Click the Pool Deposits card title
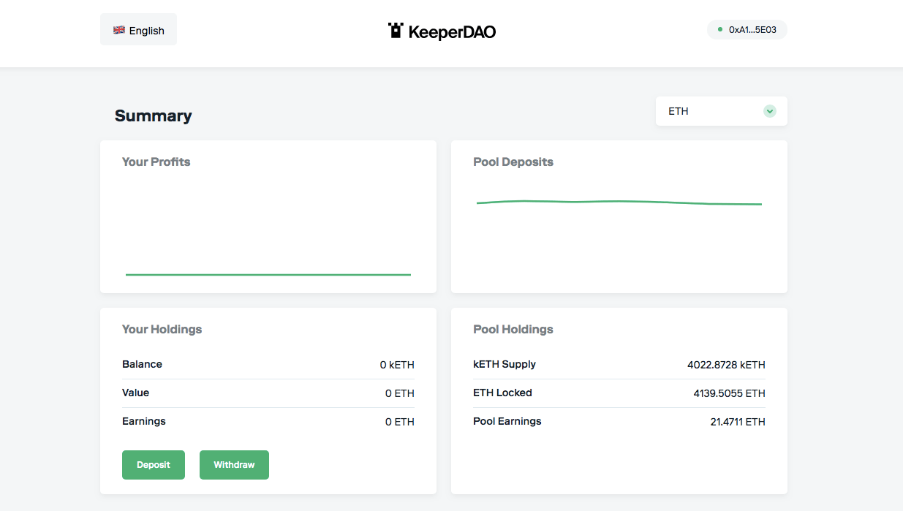This screenshot has height=511, width=903. 513,162
